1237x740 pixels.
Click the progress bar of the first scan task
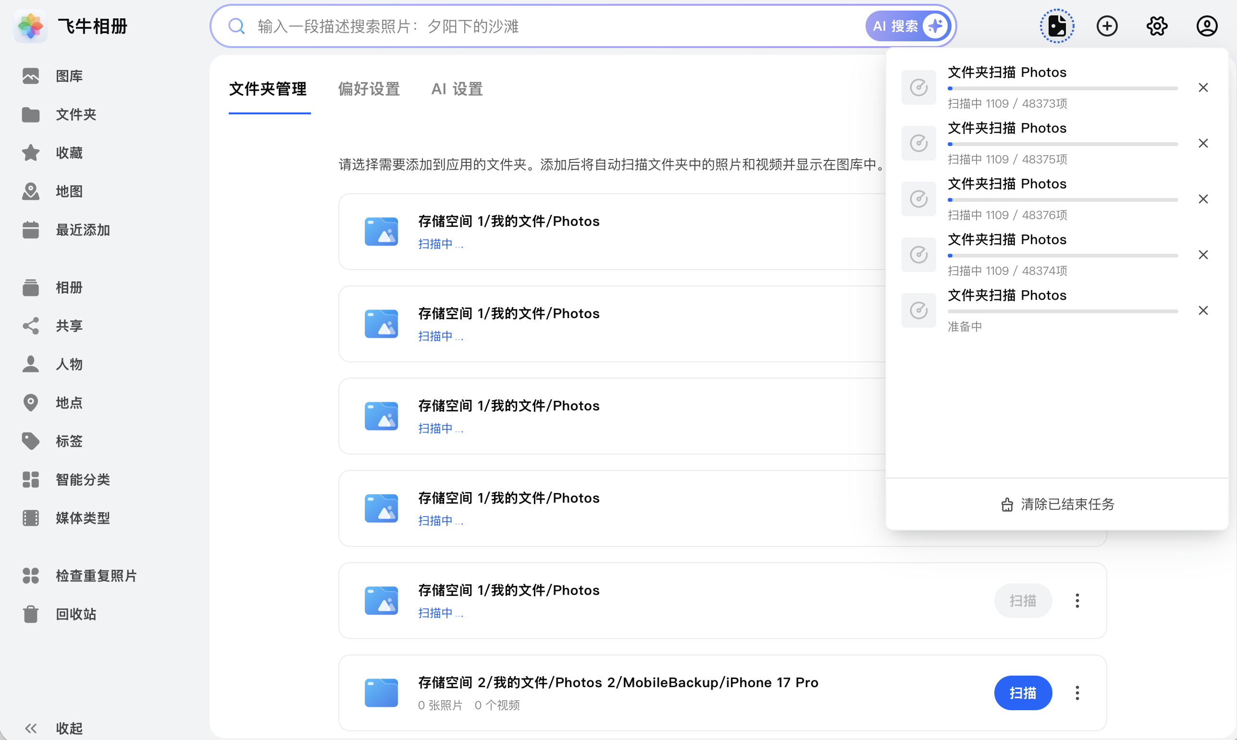pos(1062,89)
